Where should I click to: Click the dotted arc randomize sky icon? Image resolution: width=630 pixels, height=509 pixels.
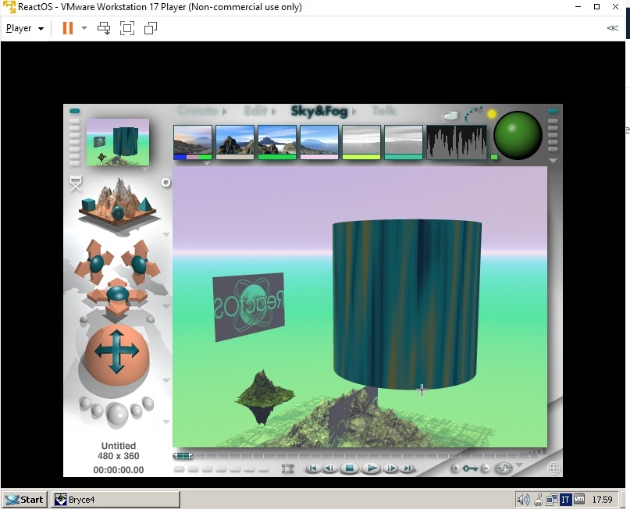click(472, 114)
